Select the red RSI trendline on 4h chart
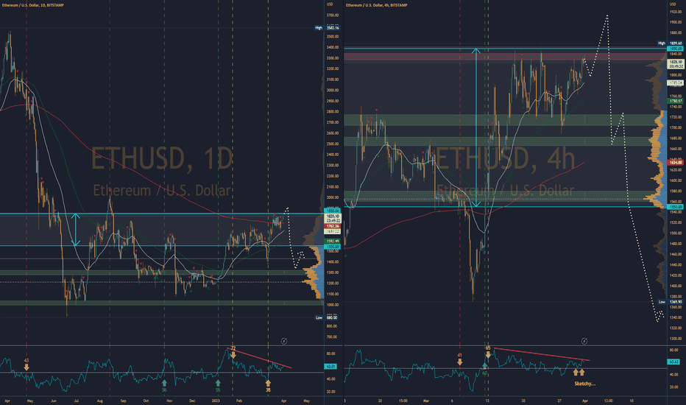The image size is (686, 405). tap(542, 354)
